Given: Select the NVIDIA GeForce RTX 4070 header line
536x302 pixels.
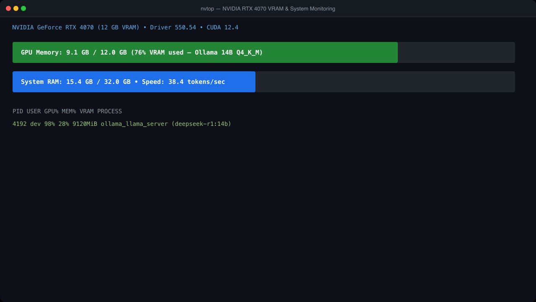Looking at the screenshot, I should [125, 28].
